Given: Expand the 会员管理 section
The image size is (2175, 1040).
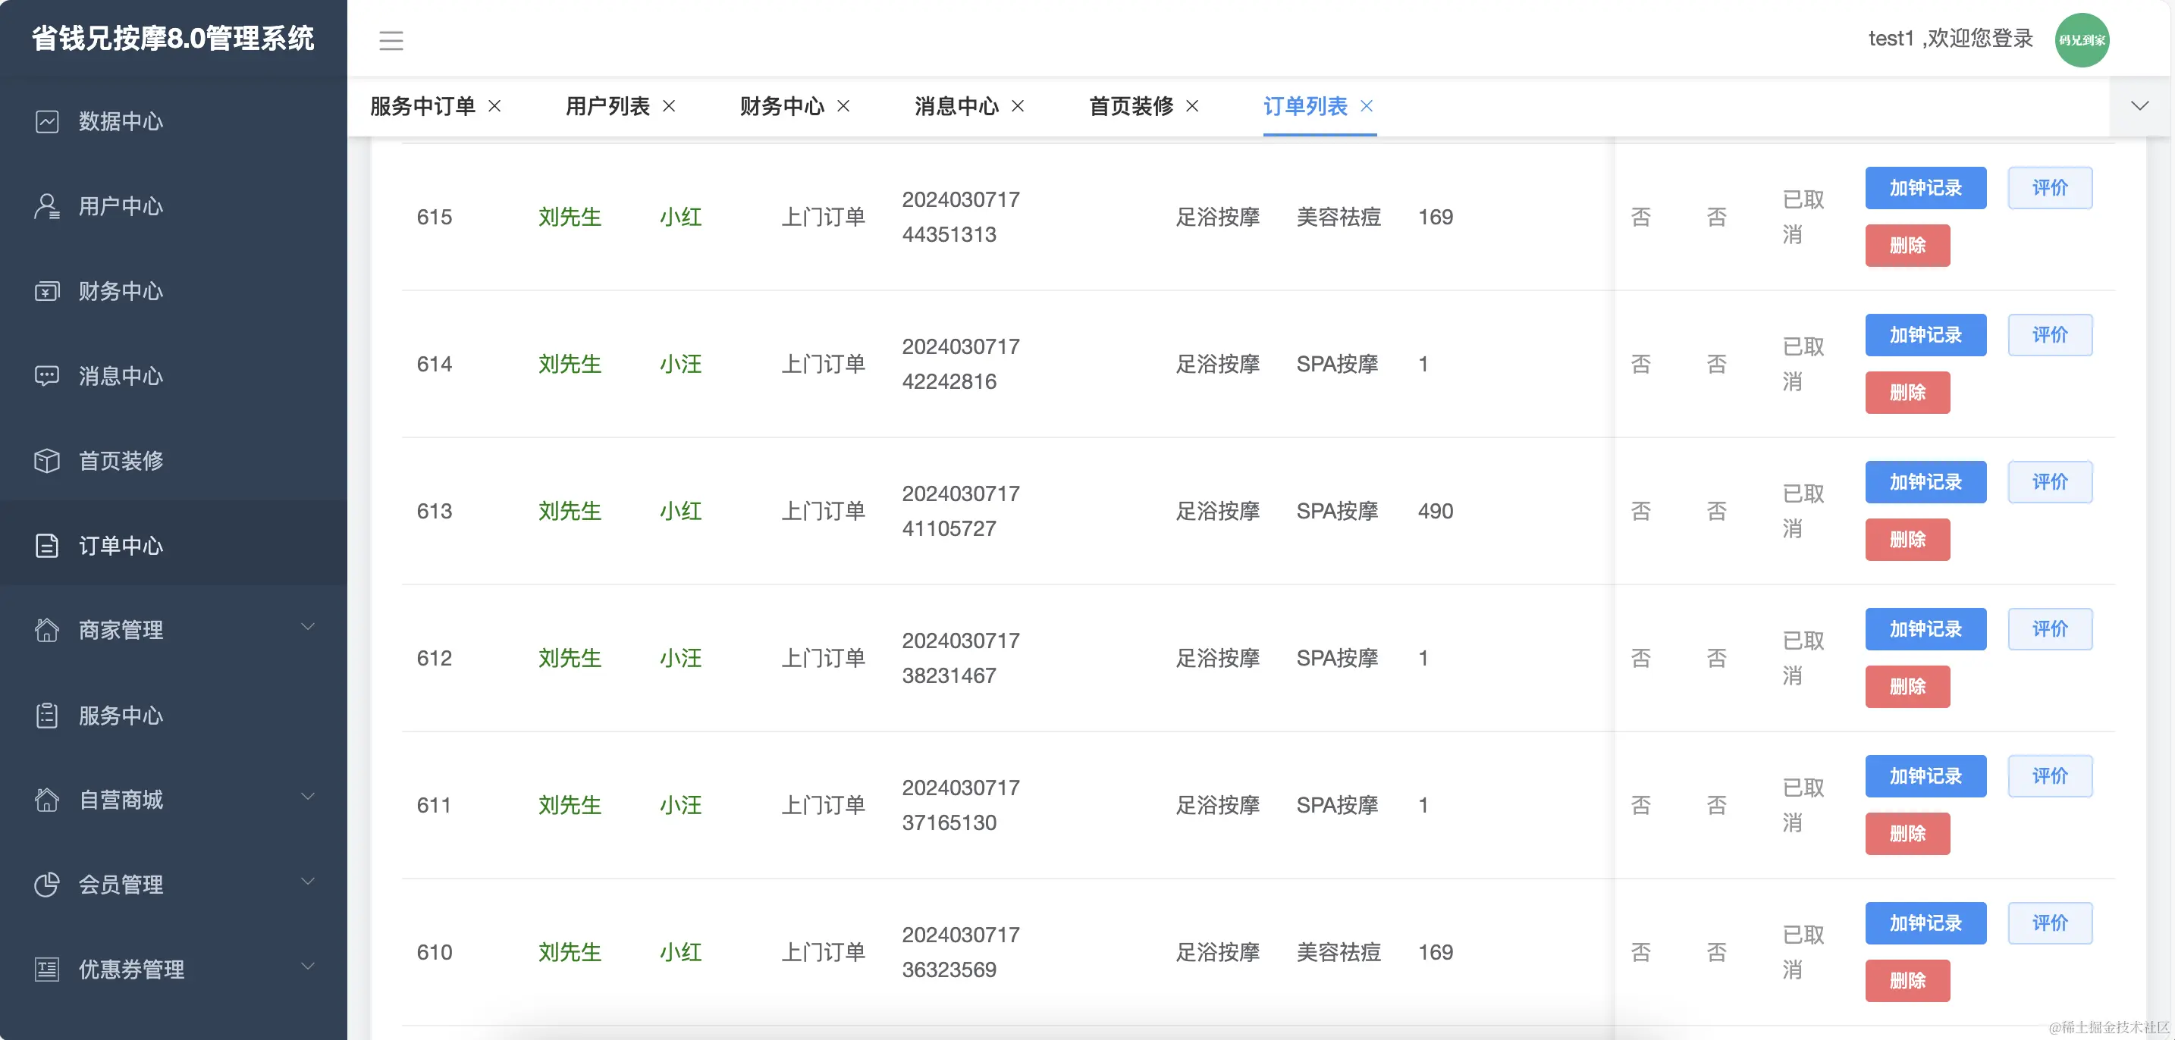Looking at the screenshot, I should click(307, 881).
